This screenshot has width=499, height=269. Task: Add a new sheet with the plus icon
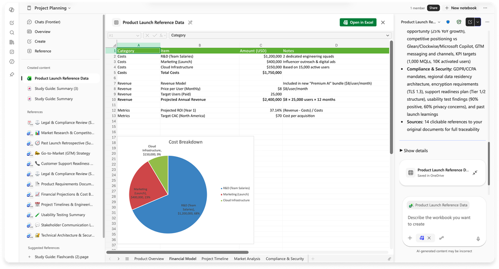(313, 259)
